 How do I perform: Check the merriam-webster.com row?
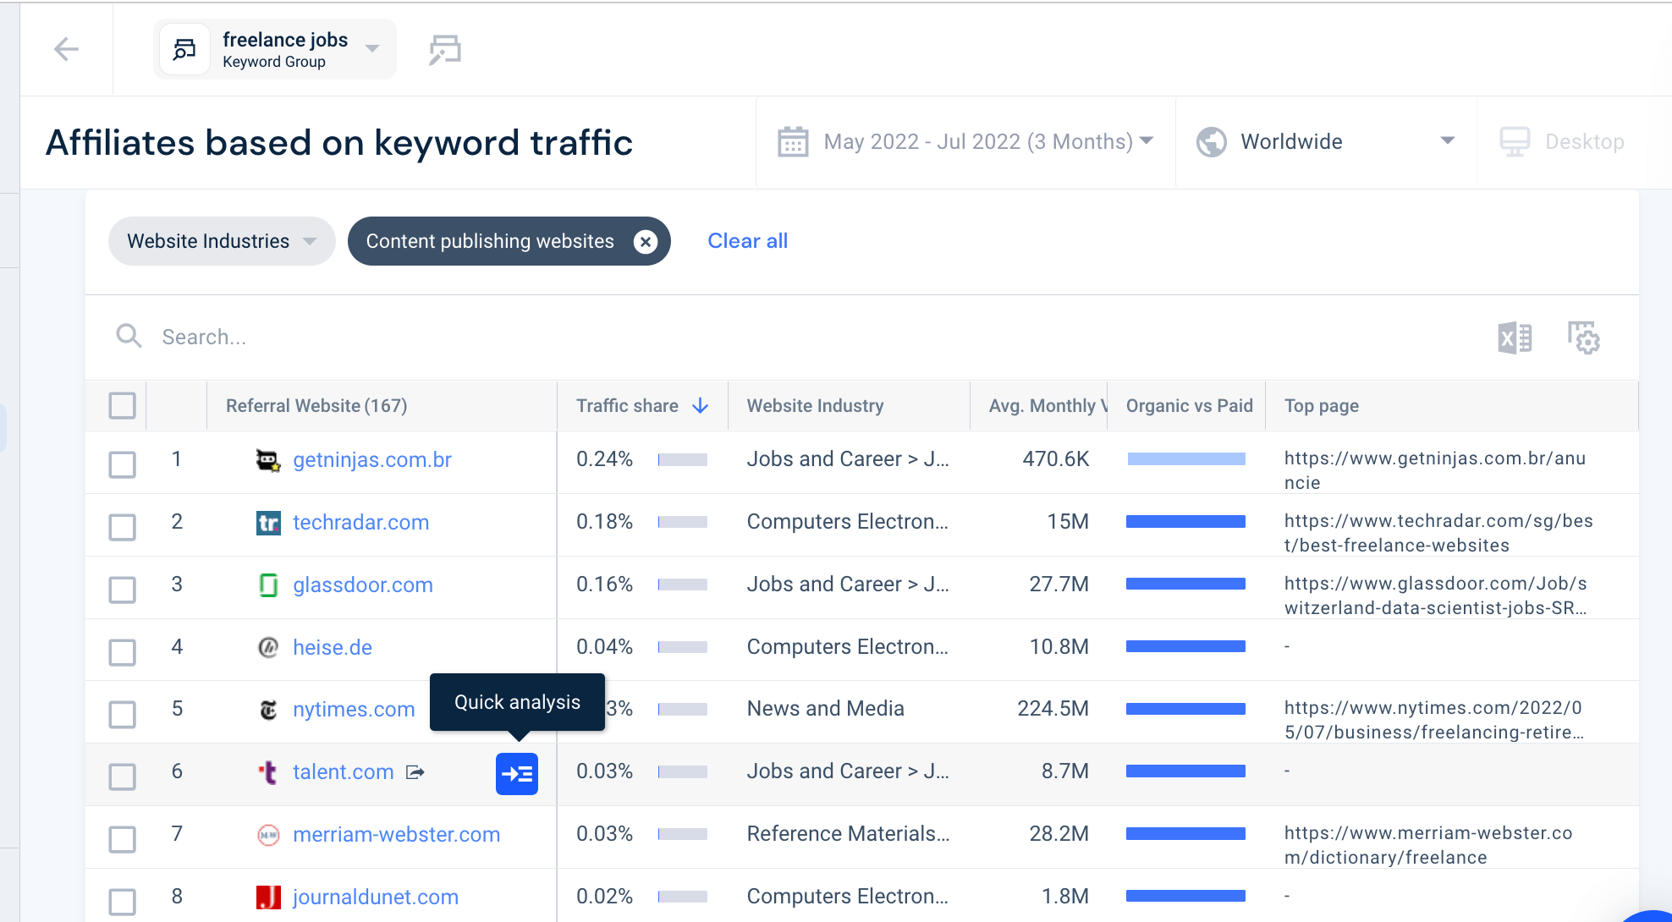(123, 839)
